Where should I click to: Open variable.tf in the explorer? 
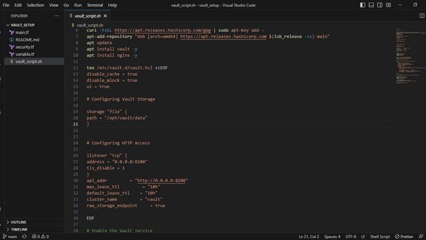25,54
